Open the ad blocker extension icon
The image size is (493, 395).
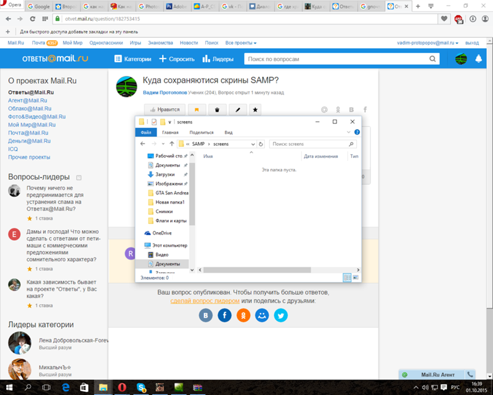[x=458, y=19]
